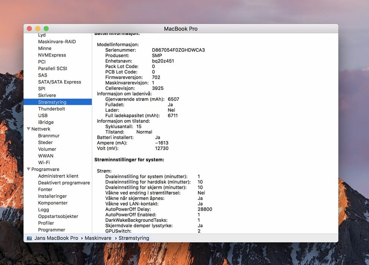369x265 pixels.
Task: Minimize the window using the yellow button
Action: coord(38,29)
